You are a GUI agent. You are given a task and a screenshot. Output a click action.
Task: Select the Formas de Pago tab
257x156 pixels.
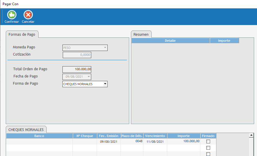(x=22, y=35)
